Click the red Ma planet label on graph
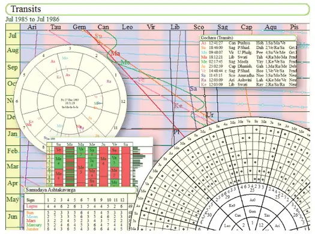 [116, 53]
